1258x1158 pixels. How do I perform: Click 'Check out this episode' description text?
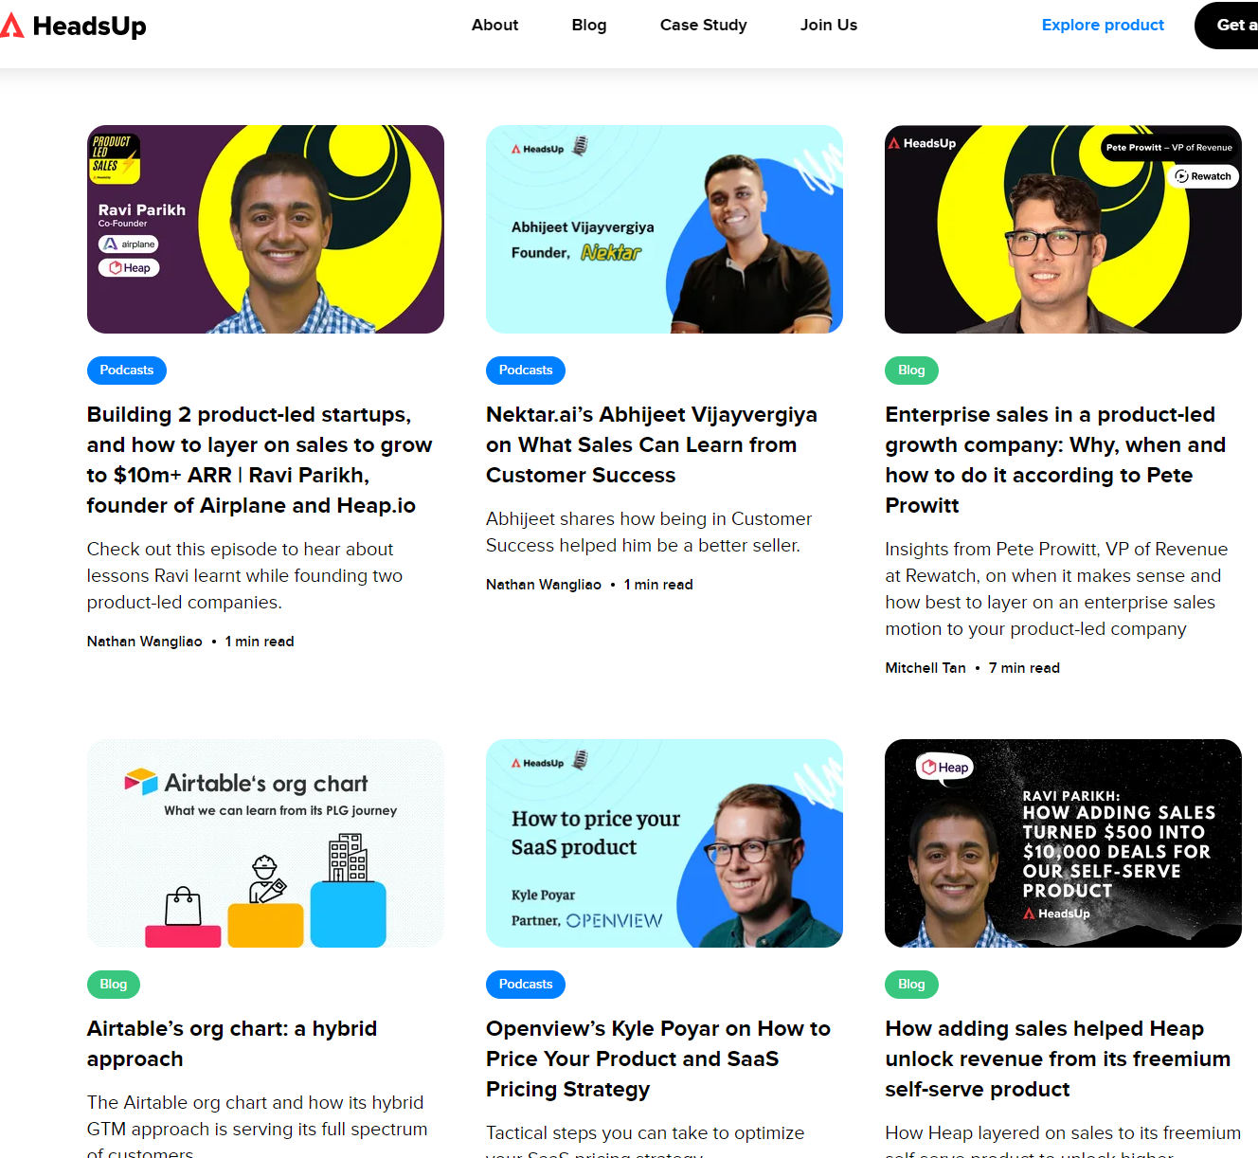point(244,575)
